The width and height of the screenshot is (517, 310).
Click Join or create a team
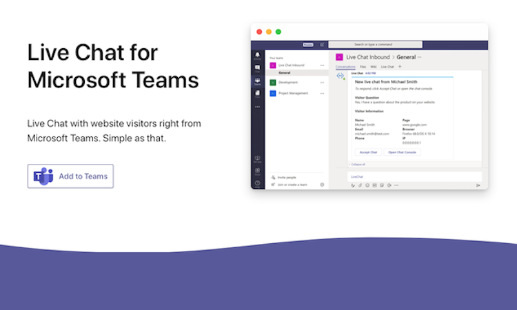point(292,185)
